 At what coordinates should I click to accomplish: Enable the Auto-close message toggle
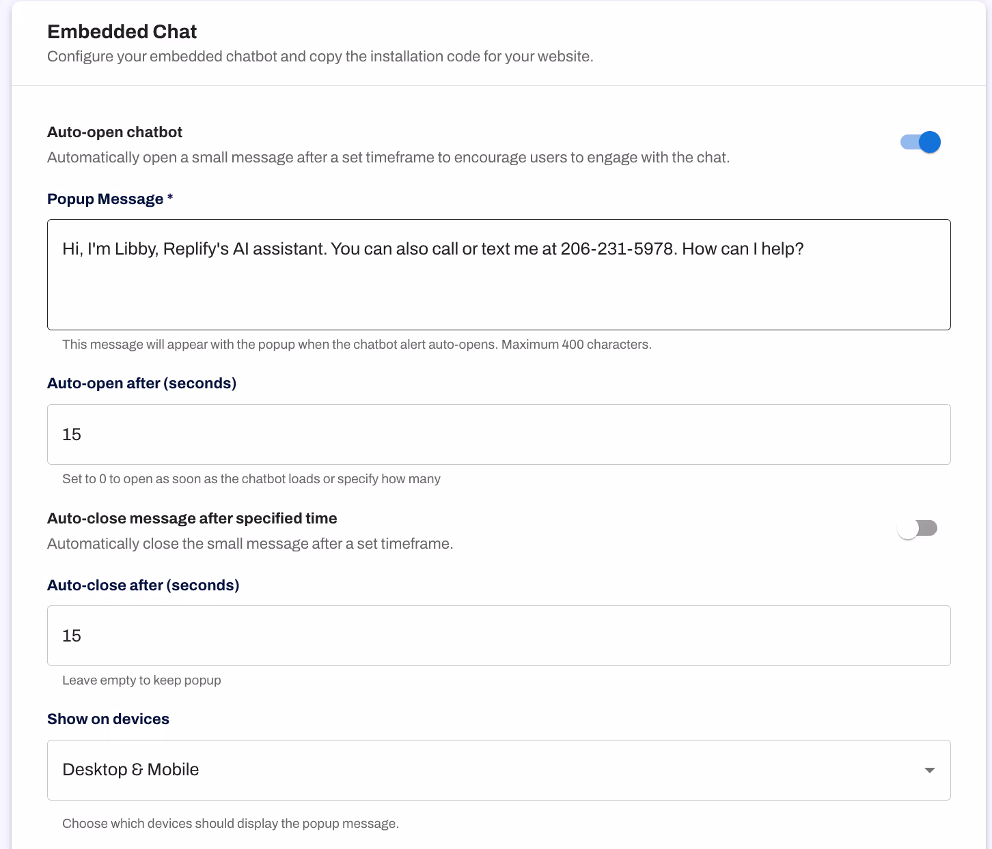(x=918, y=528)
